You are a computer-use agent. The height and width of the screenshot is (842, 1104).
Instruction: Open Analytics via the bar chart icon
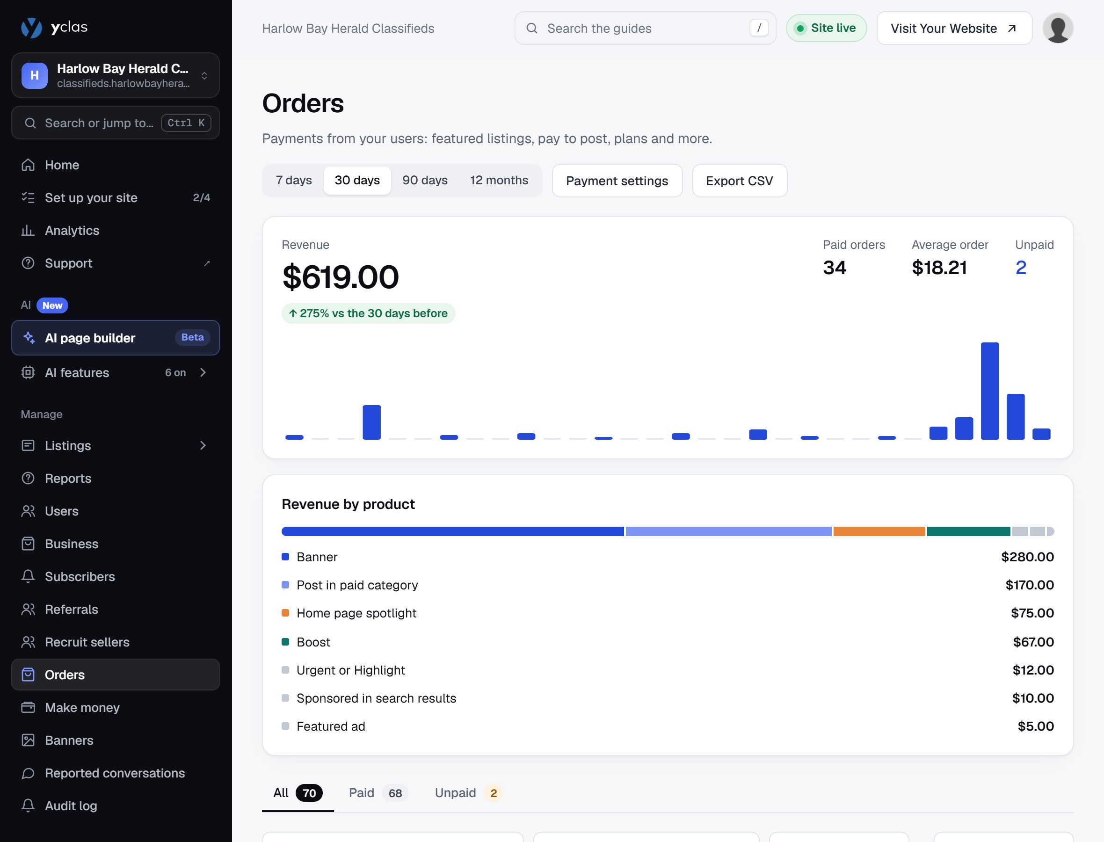pos(28,231)
